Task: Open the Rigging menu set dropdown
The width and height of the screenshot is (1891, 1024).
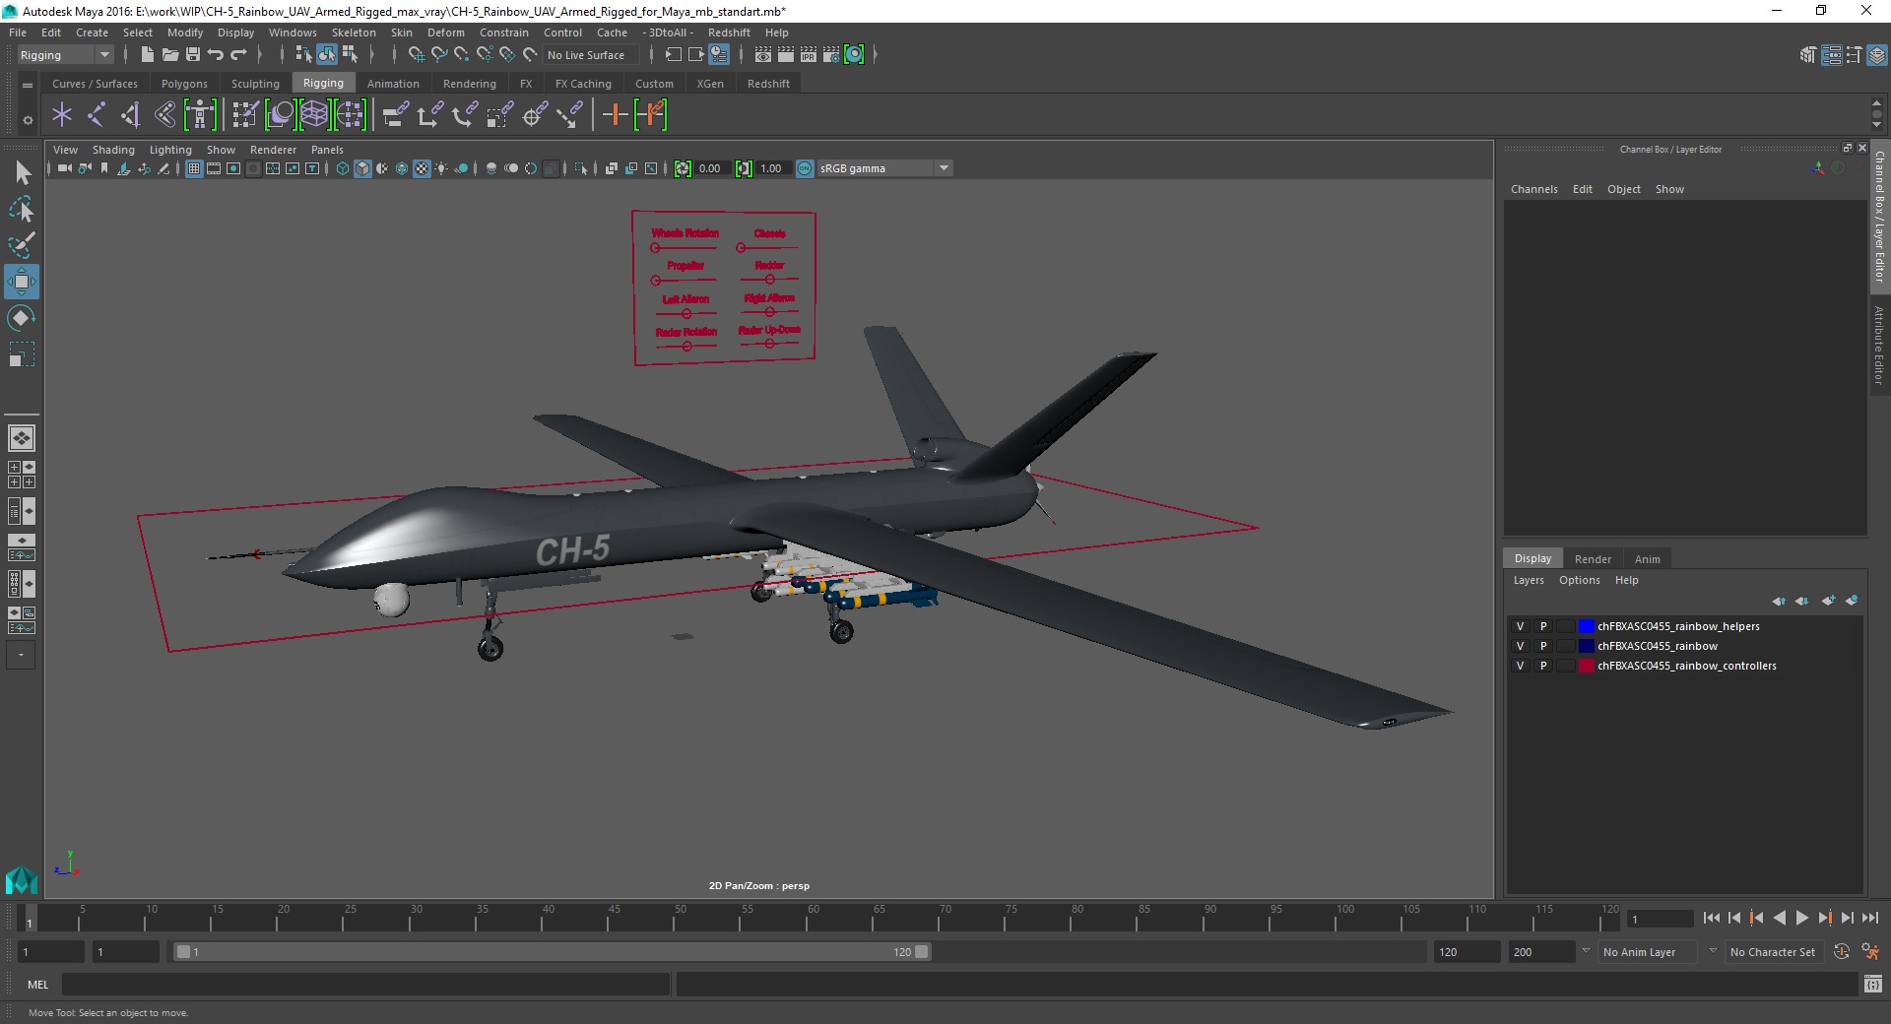Action: coord(65,55)
